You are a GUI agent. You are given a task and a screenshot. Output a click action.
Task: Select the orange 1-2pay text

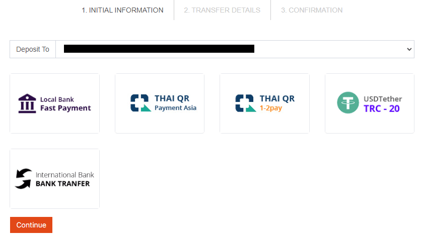pyautogui.click(x=271, y=108)
